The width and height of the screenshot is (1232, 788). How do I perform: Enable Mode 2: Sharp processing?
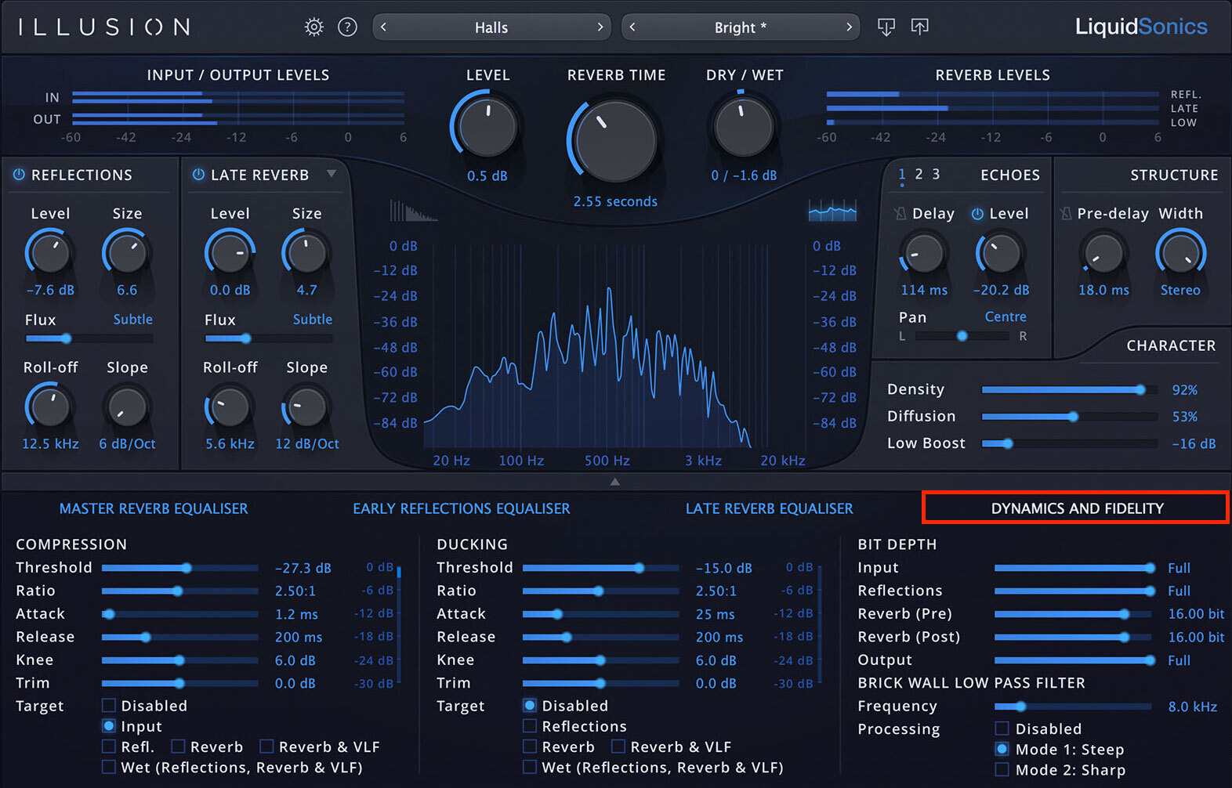[1002, 770]
